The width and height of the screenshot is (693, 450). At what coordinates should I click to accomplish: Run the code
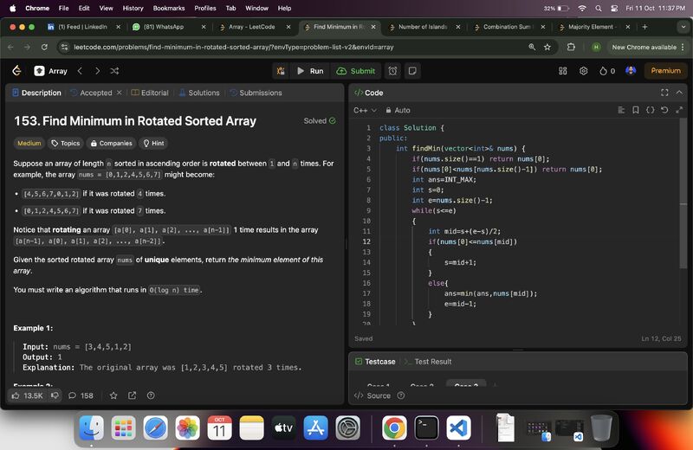(310, 71)
